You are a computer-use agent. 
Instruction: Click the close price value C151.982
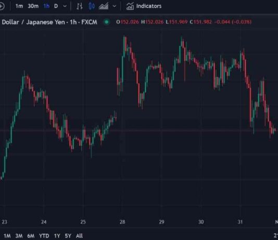pos(201,22)
